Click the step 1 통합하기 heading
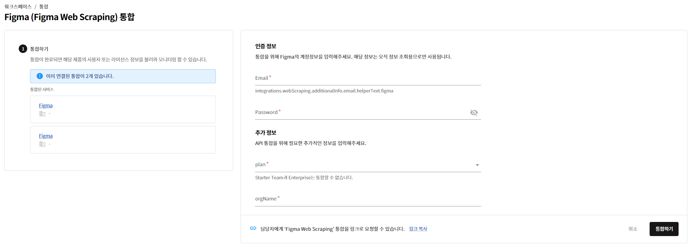The height and width of the screenshot is (247, 692). [39, 49]
